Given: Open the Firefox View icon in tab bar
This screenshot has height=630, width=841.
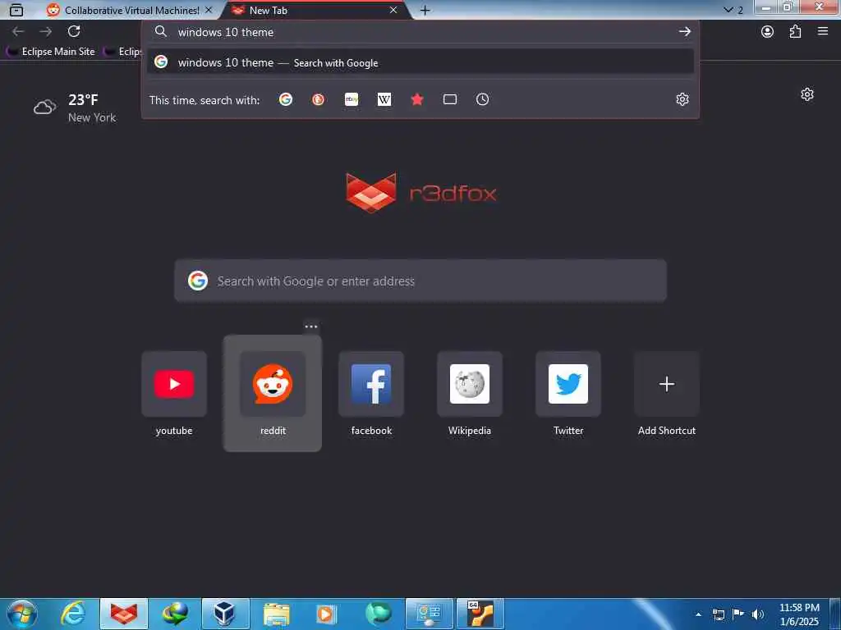Looking at the screenshot, I should (16, 10).
